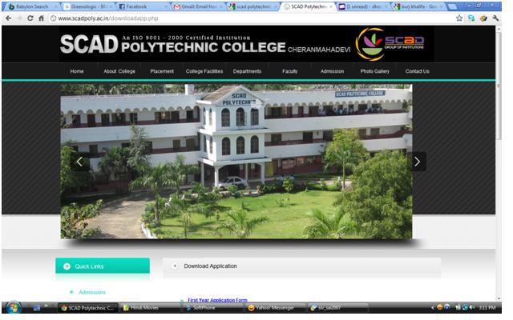The image size is (513, 320).
Task: Click the Skype extension icon in toolbar
Action: pyautogui.click(x=471, y=18)
